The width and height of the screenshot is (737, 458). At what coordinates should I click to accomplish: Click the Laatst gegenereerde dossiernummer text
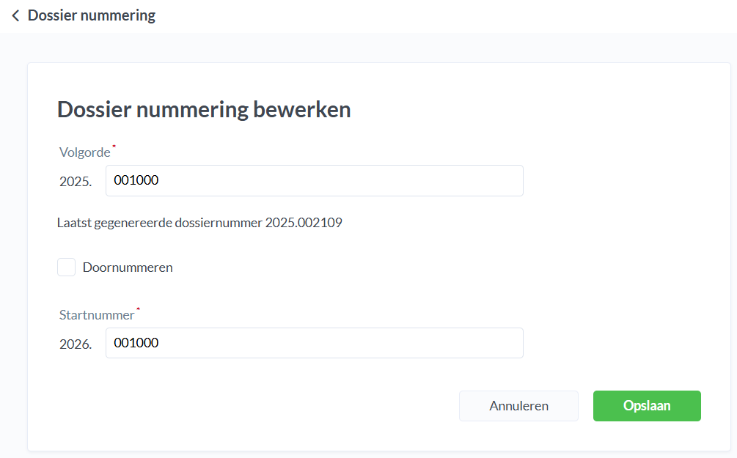(x=159, y=222)
